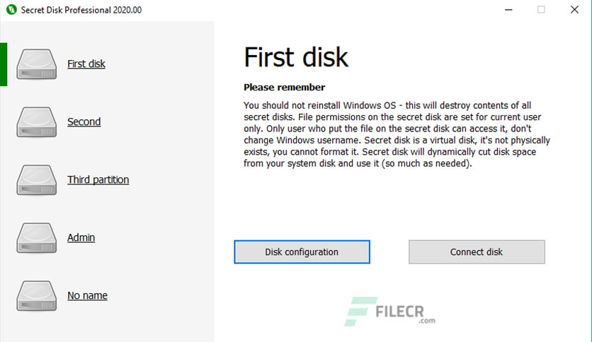Minimize the Secret Disk window

point(509,10)
